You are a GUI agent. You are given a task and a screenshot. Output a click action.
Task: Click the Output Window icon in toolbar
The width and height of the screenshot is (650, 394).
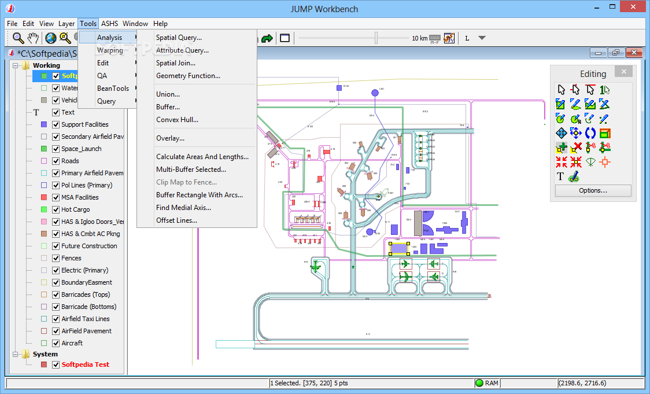pyautogui.click(x=285, y=38)
